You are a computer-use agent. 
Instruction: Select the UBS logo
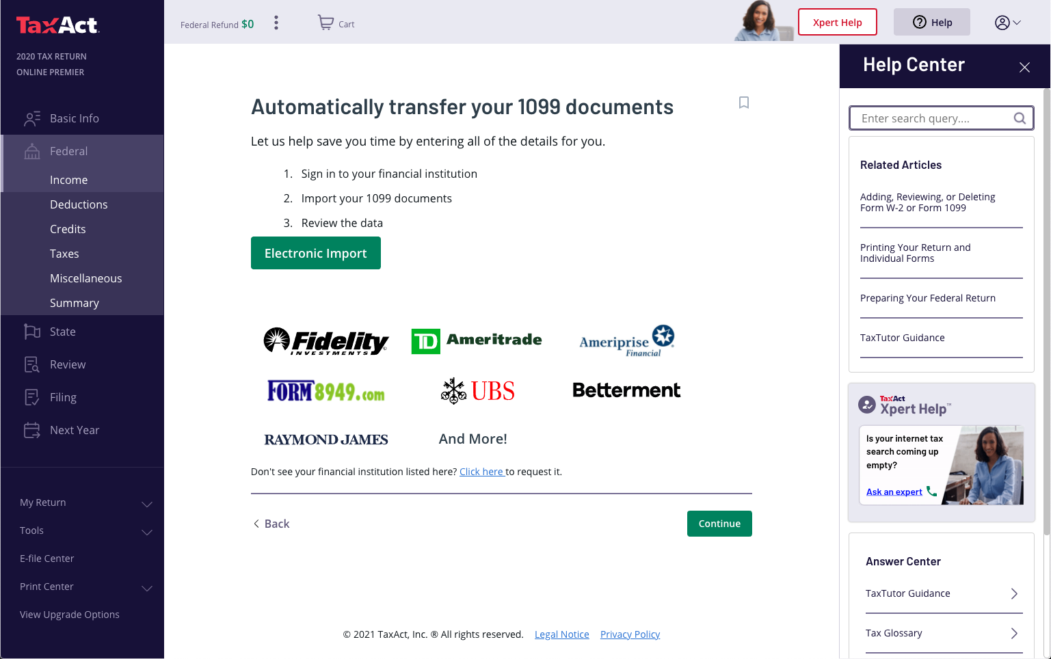pos(477,391)
